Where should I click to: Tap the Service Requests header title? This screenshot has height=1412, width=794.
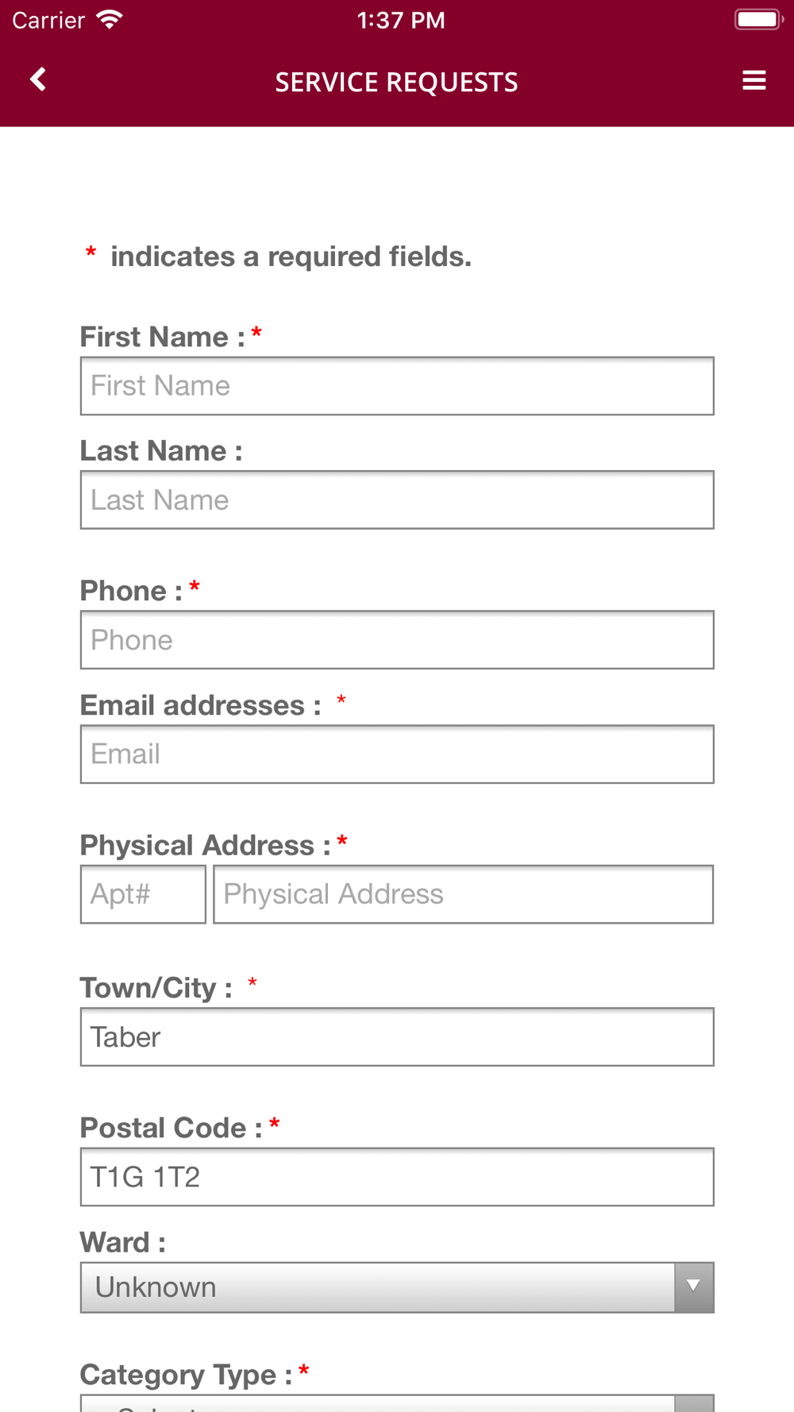[x=396, y=82]
